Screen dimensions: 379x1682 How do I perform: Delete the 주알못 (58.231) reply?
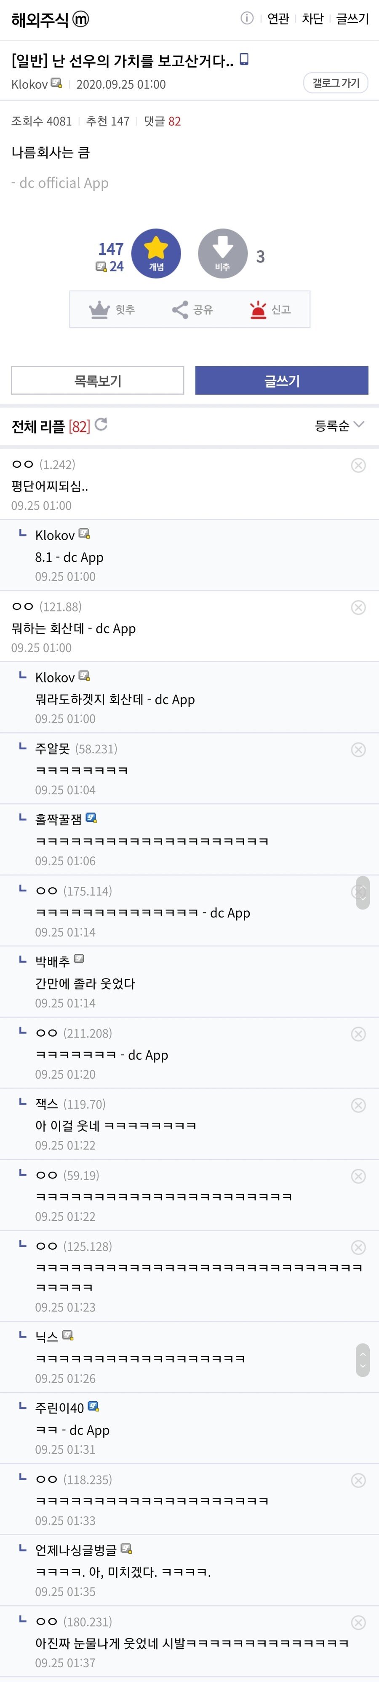358,750
